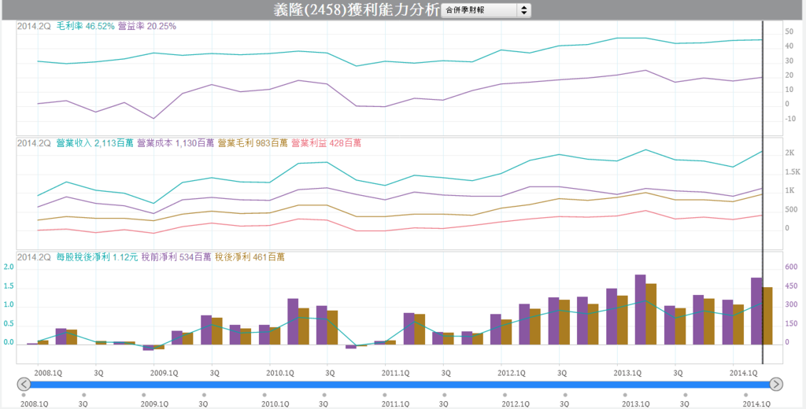Viewport: 806px width, 409px height.
Task: Click the 2012.1Q marker under the range slider
Action: (515, 404)
